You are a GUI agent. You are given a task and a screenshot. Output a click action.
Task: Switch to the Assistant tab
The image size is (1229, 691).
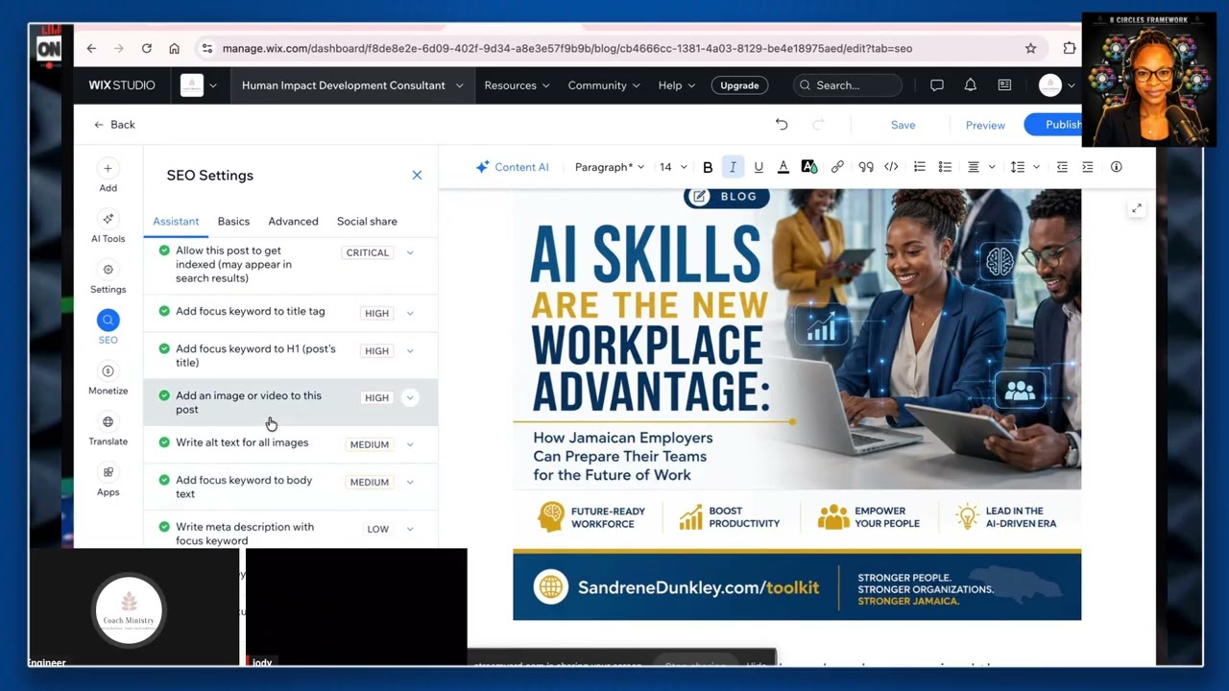176,222
